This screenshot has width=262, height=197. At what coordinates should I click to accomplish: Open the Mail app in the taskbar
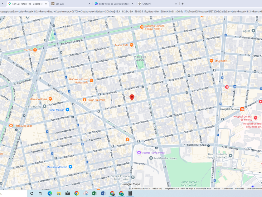click(x=67, y=193)
